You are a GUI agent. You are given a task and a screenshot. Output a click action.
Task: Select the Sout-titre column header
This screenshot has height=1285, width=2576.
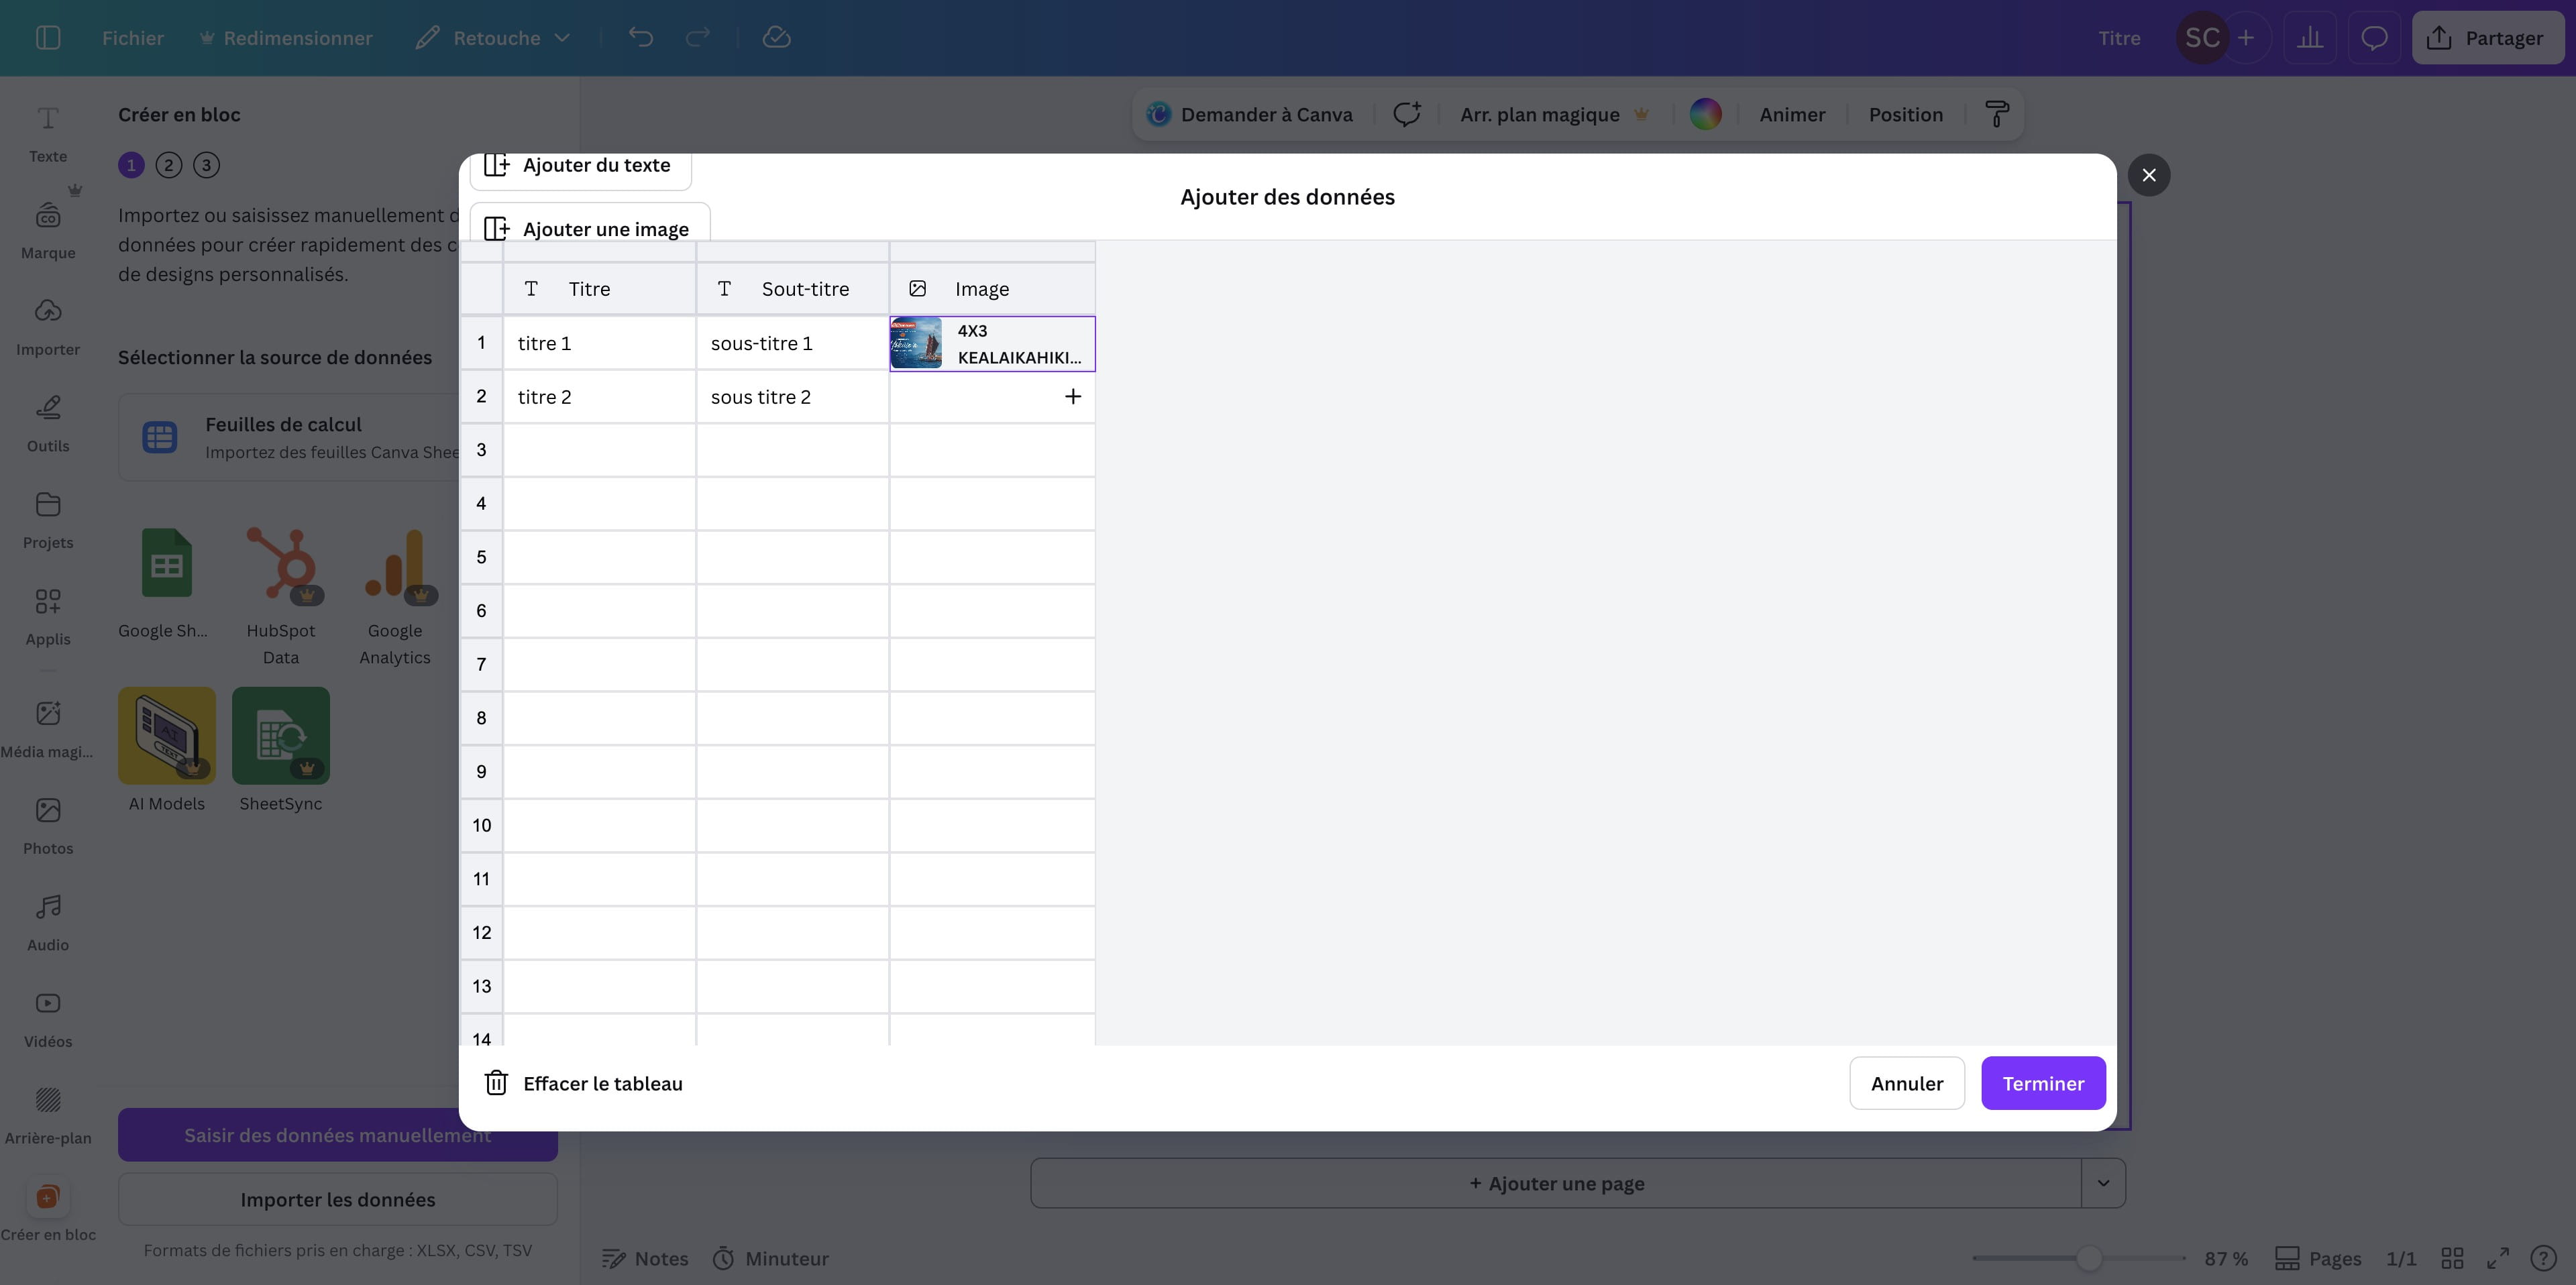[x=793, y=289]
